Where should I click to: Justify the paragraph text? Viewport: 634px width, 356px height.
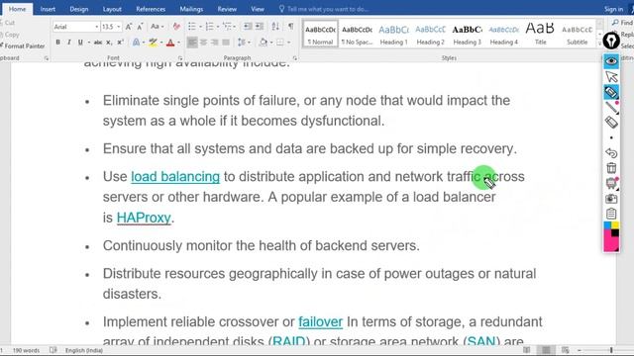tap(226, 43)
